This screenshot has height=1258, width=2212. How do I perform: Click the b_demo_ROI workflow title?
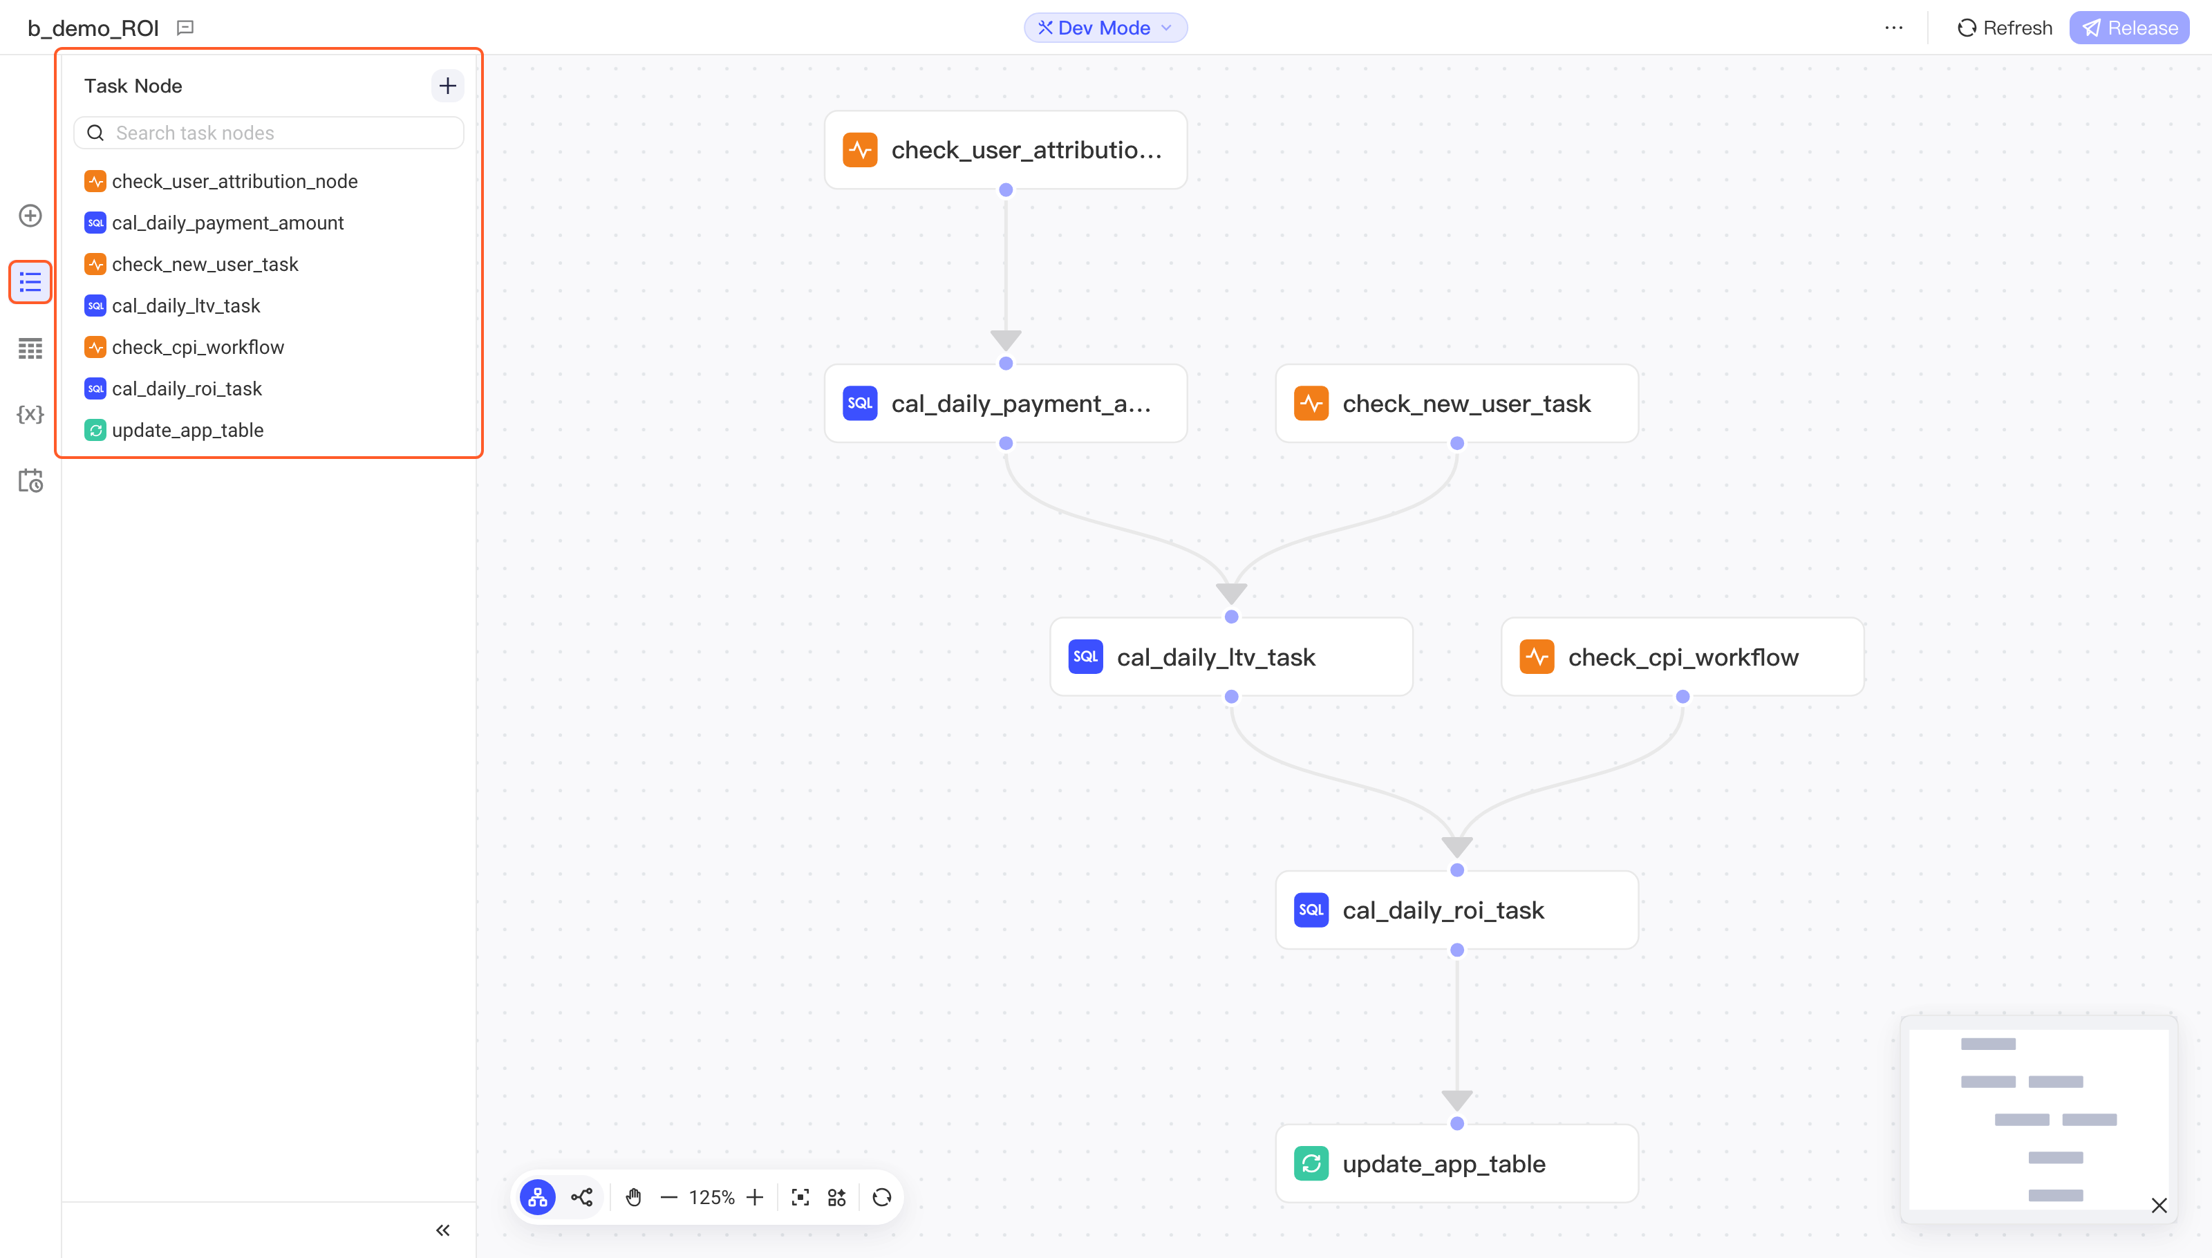point(93,28)
